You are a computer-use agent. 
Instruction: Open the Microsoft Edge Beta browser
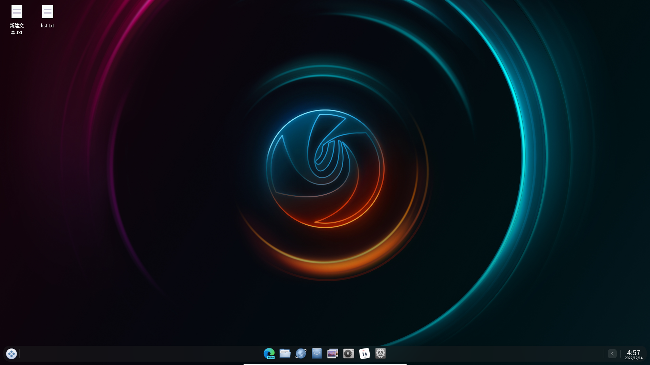[269, 354]
